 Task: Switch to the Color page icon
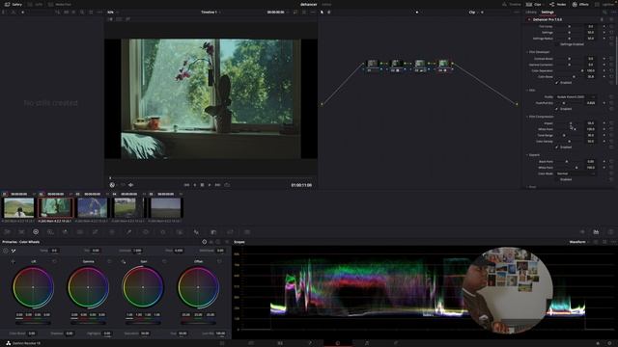(338, 343)
